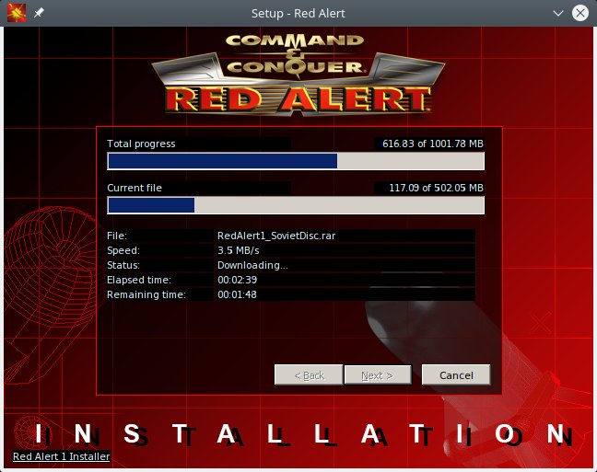The width and height of the screenshot is (597, 472).
Task: Click the Status: label
Action: 123,265
